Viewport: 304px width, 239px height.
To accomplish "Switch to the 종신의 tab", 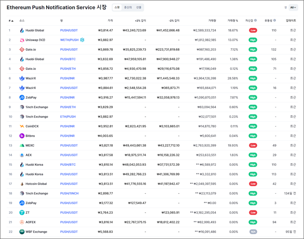I will pyautogui.click(x=128, y=7).
